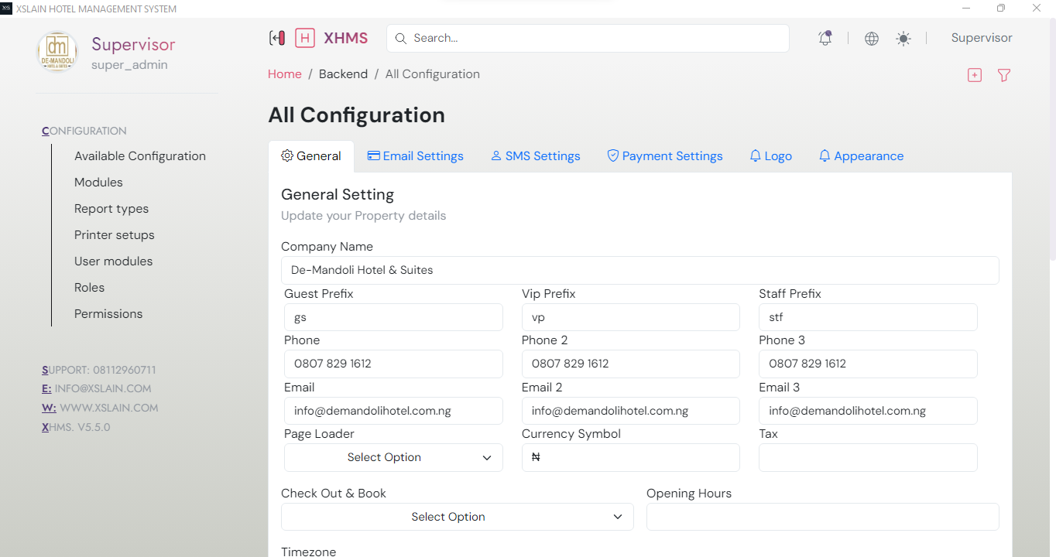
Task: Click the Staff Prefix field
Action: [x=868, y=317]
